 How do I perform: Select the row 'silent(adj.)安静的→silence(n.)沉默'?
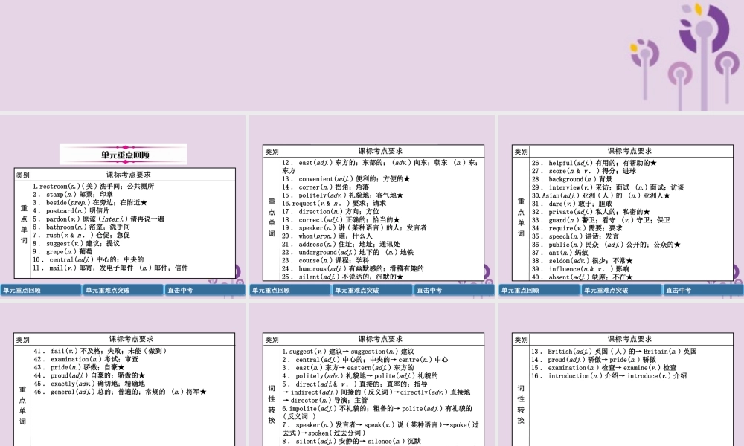[x=352, y=442]
